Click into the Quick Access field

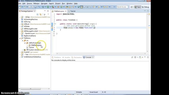(122, 7)
